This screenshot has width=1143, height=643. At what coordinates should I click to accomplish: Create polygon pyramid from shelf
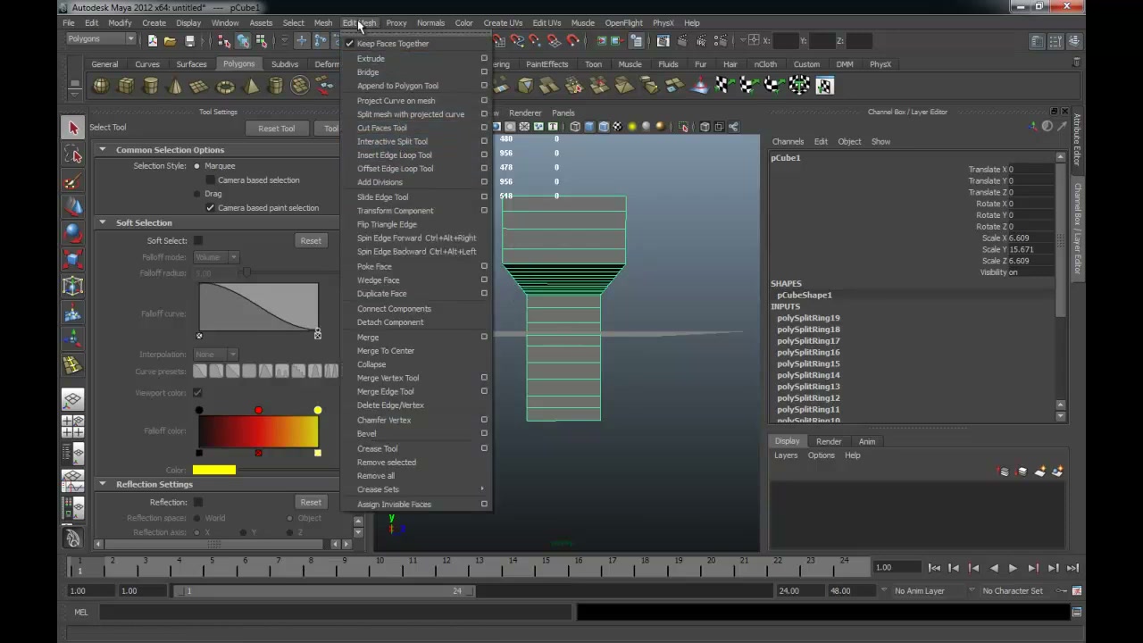pyautogui.click(x=251, y=86)
